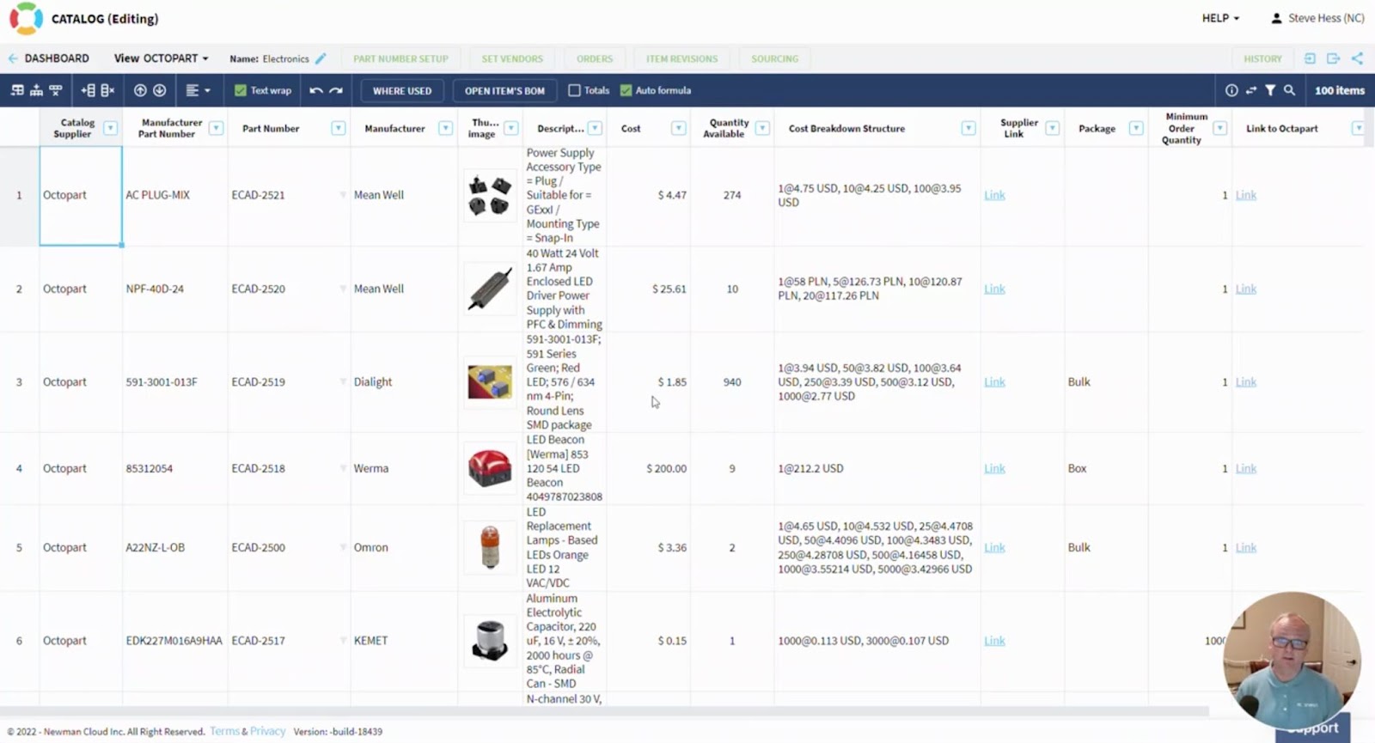The image size is (1375, 743).
Task: Go to DASHBOARD
Action: tap(57, 58)
